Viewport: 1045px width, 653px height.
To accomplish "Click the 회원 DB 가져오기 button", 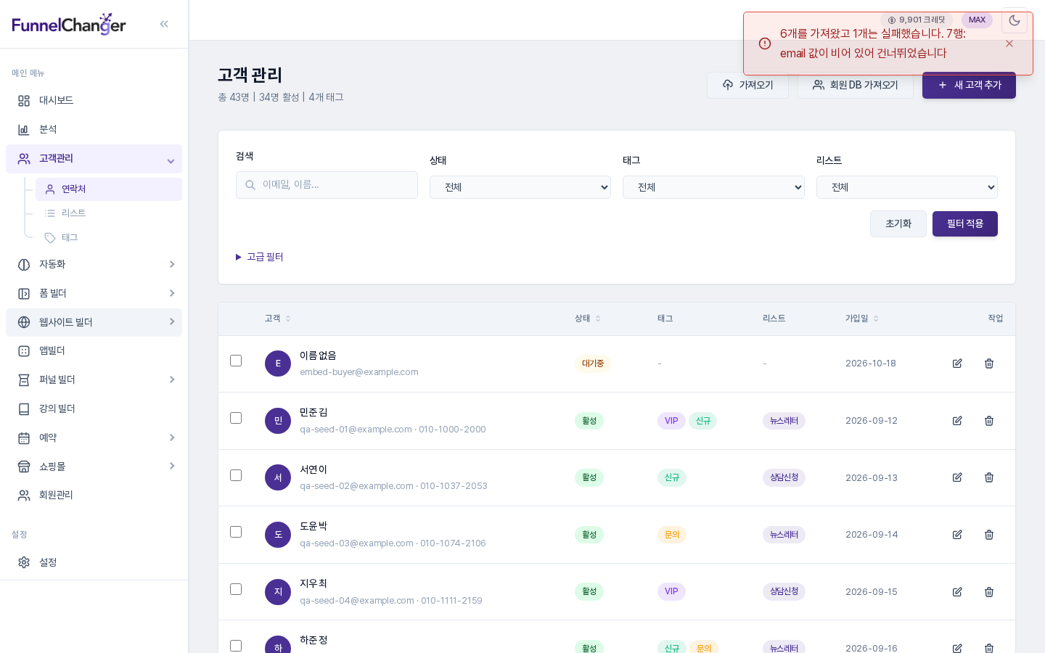I will pos(856,85).
